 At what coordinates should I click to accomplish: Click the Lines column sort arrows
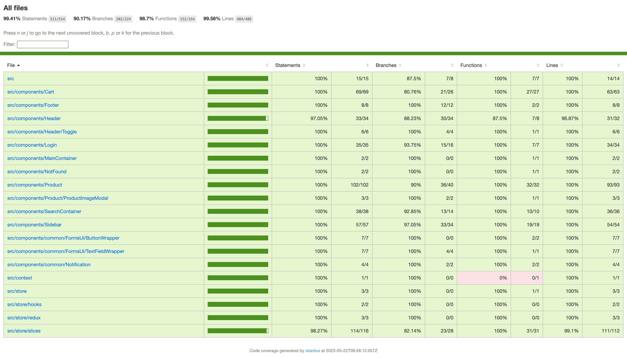pyautogui.click(x=562, y=65)
